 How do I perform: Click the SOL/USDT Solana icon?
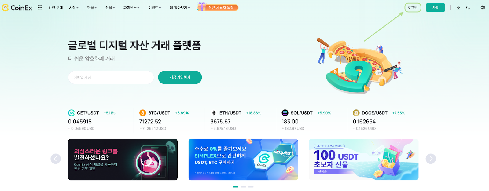point(285,113)
